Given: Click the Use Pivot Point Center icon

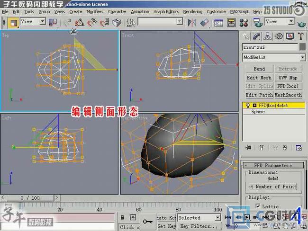Looking at the screenshot, I should [x=53, y=23].
